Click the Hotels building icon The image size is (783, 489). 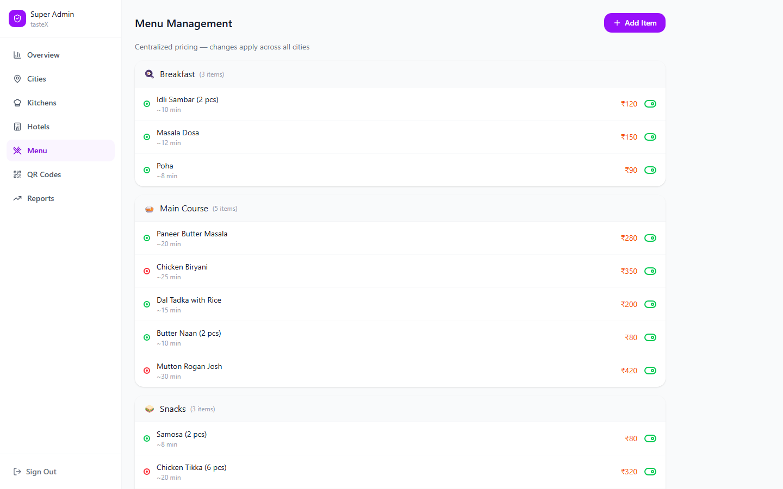pos(17,127)
